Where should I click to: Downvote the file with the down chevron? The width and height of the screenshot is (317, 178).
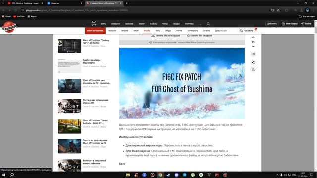(253, 46)
